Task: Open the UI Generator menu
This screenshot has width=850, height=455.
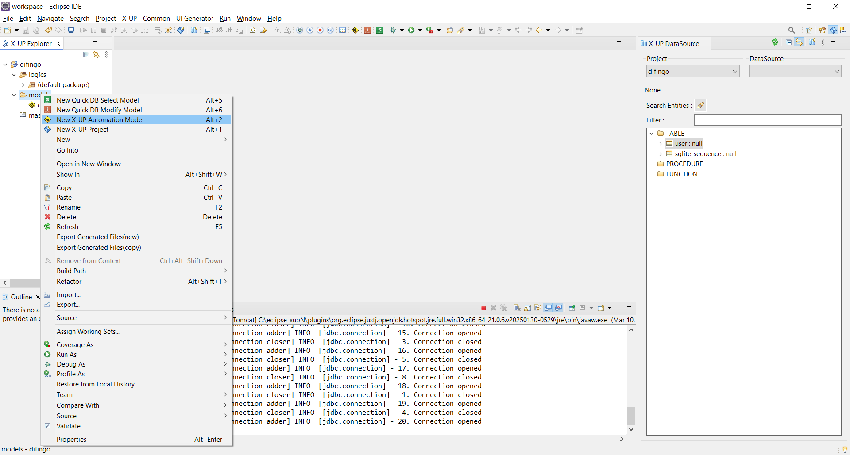Action: click(x=194, y=19)
